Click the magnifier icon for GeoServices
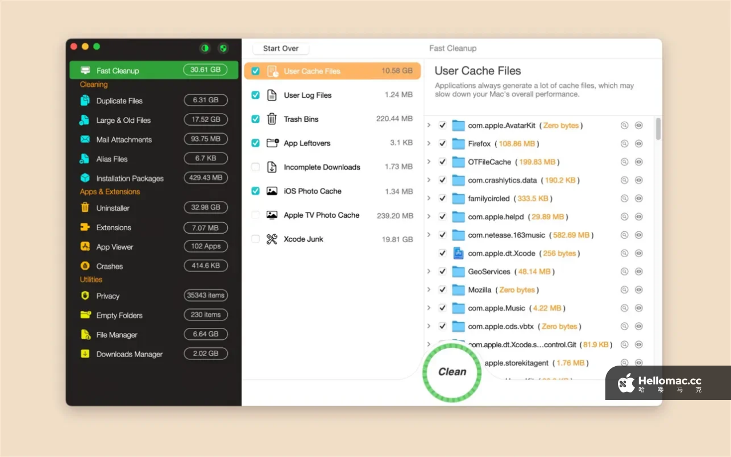This screenshot has width=731, height=457. tap(624, 272)
